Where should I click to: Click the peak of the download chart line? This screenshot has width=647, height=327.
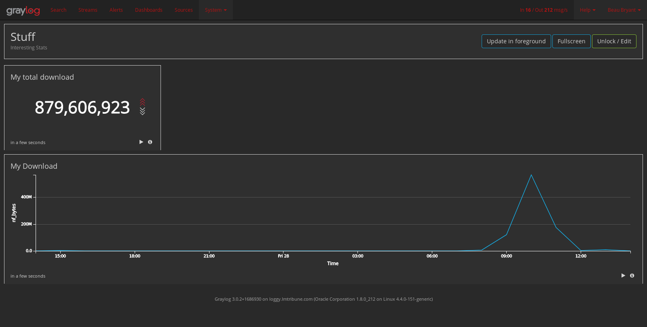531,175
